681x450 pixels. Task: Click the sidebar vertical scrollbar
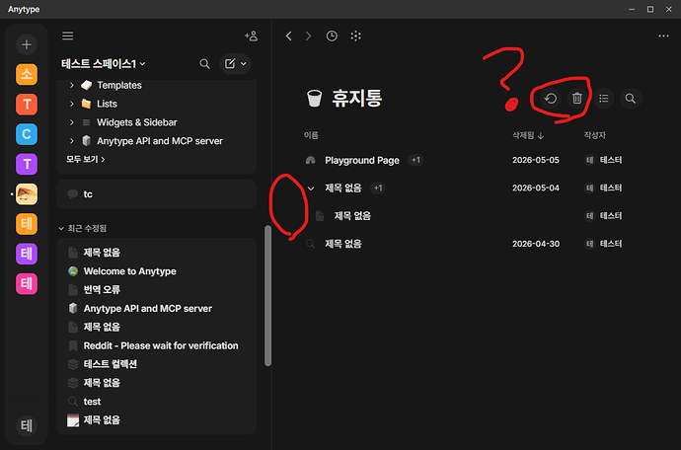(268, 295)
